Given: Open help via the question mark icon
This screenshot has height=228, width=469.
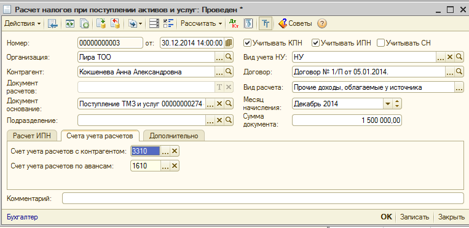Looking at the screenshot, I should (x=322, y=23).
